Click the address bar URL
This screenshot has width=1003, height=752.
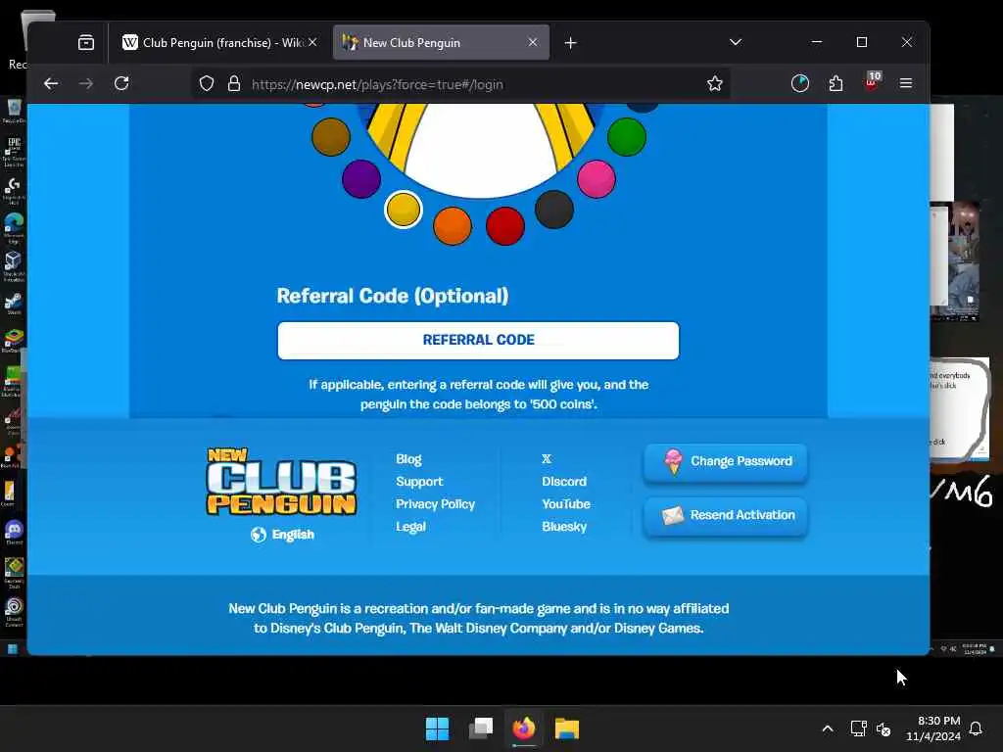[377, 84]
